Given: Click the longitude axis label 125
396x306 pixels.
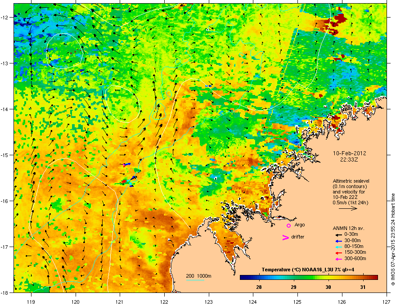Looking at the screenshot, I should point(297,301).
